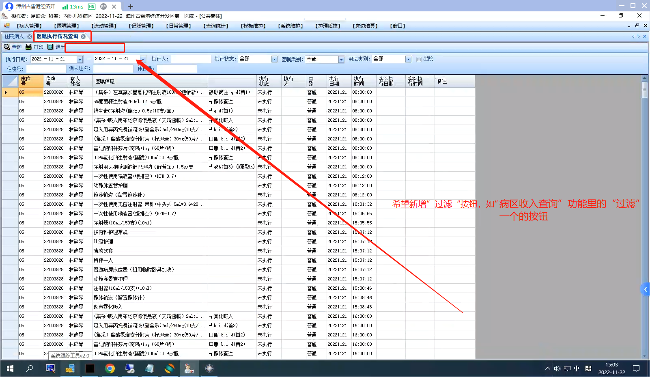Viewport: 650px width, 377px height.
Task: Sort by the 执行状态 column header
Action: (x=269, y=81)
